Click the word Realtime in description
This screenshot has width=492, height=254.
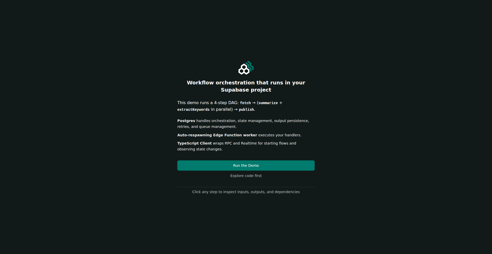tap(249, 143)
